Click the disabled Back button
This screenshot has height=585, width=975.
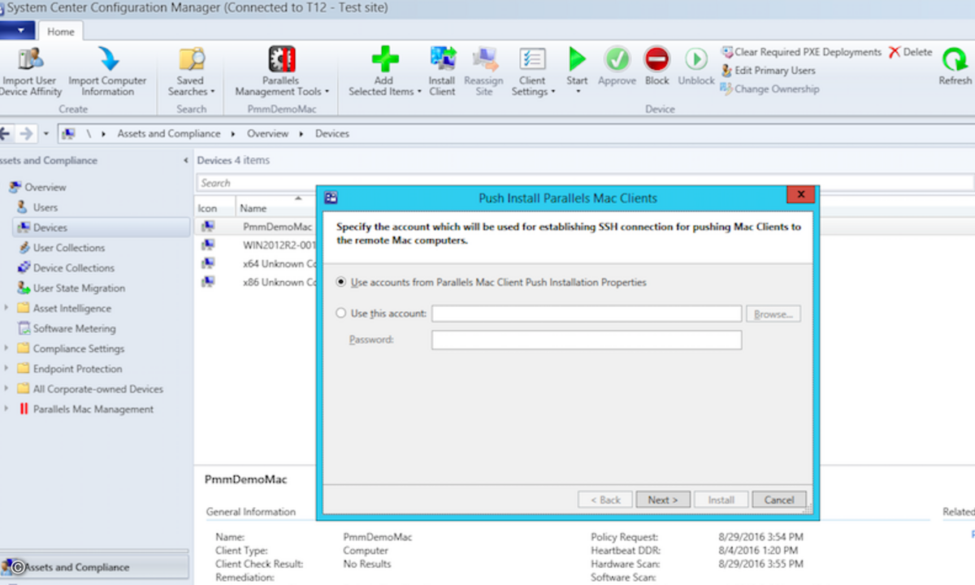[605, 500]
